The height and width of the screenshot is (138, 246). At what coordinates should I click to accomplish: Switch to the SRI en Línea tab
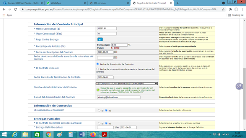pos(109,3)
